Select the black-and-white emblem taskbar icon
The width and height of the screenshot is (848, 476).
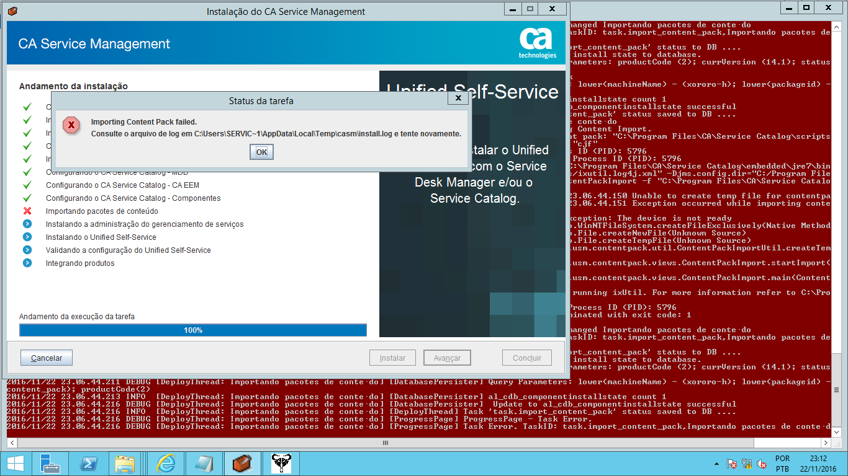(281, 463)
